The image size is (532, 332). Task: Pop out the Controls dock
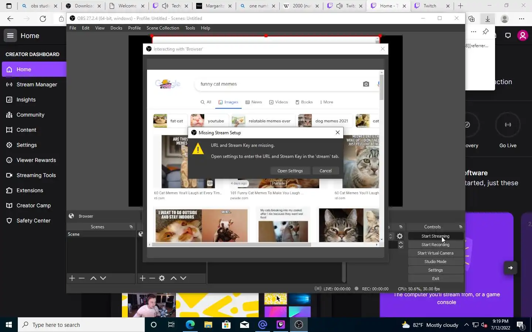coord(461,227)
